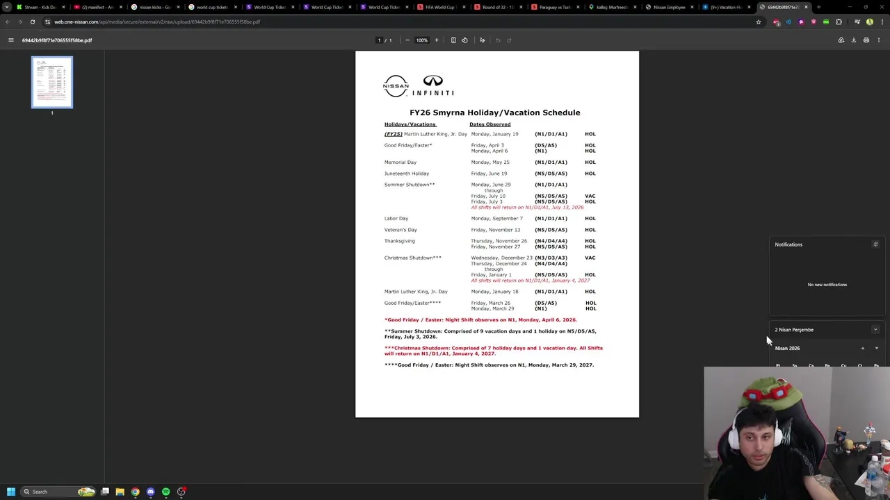This screenshot has width=890, height=500.
Task: Bookmark this page with star icon
Action: point(759,22)
